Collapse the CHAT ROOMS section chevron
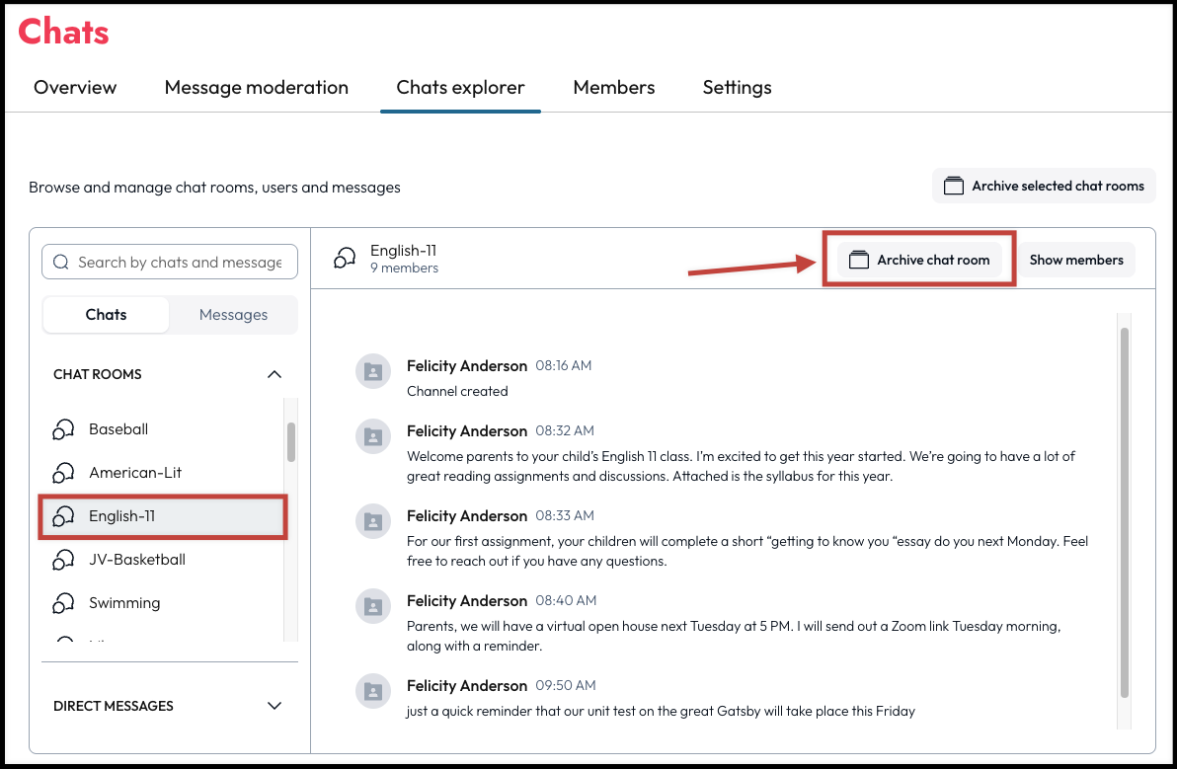Image resolution: width=1177 pixels, height=769 pixels. 275,374
